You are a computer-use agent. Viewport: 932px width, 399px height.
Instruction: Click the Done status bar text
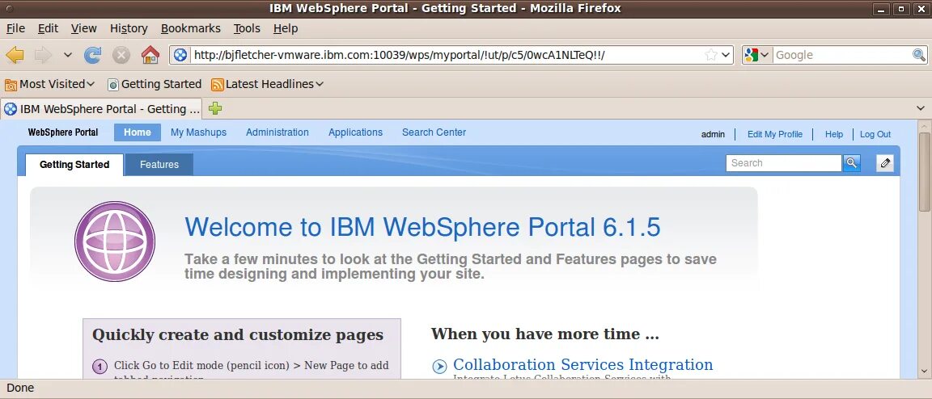point(20,388)
